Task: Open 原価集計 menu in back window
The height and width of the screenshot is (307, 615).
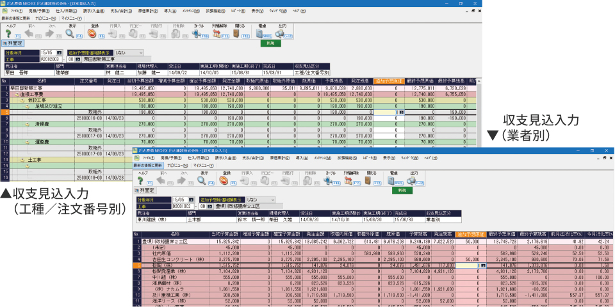Action: tap(147, 11)
